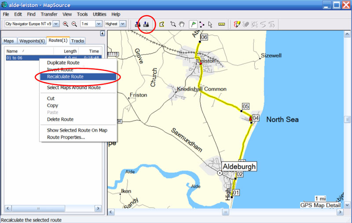Click the greyed Track Join tool

pos(263,24)
